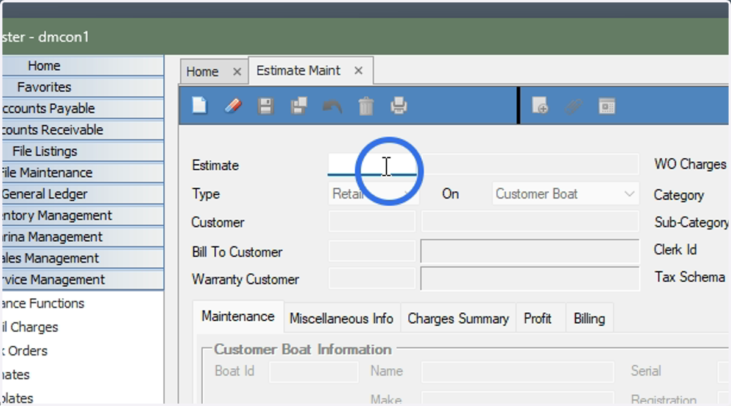731x406 pixels.
Task: Click the Boat Id input field
Action: tap(314, 371)
